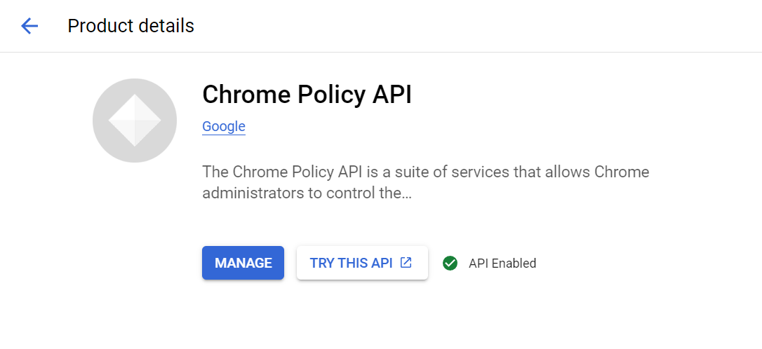The width and height of the screenshot is (762, 349).
Task: Open the MANAGE button
Action: 243,263
